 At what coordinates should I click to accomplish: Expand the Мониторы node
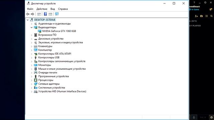point(31,65)
